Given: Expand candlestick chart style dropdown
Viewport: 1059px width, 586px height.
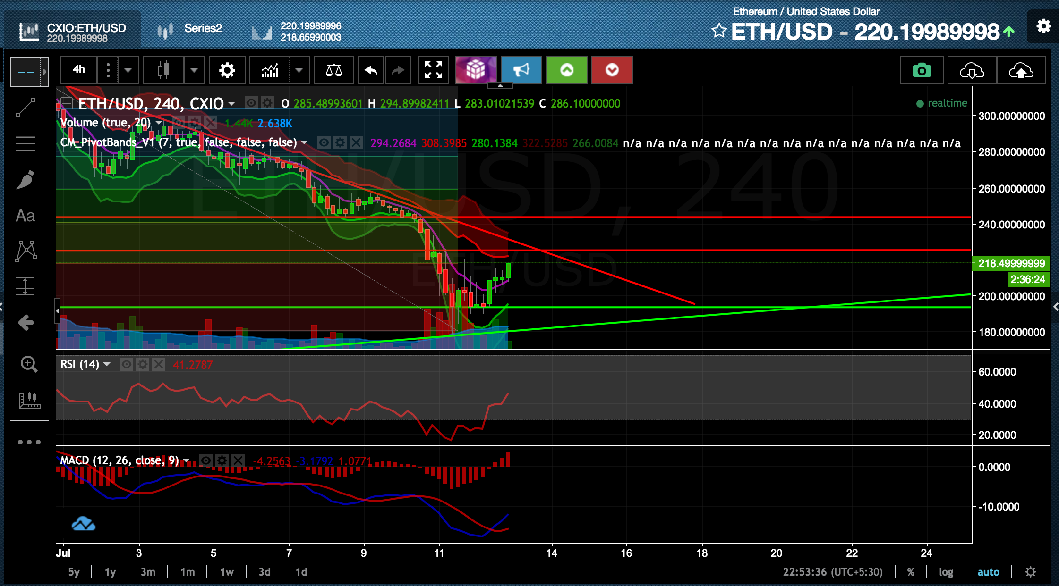Looking at the screenshot, I should click(194, 71).
